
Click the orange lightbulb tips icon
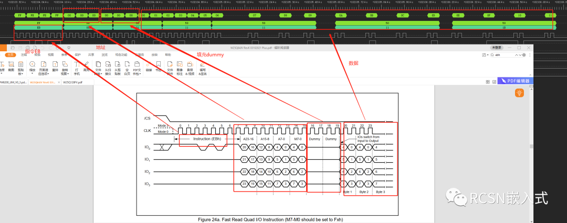(x=519, y=93)
